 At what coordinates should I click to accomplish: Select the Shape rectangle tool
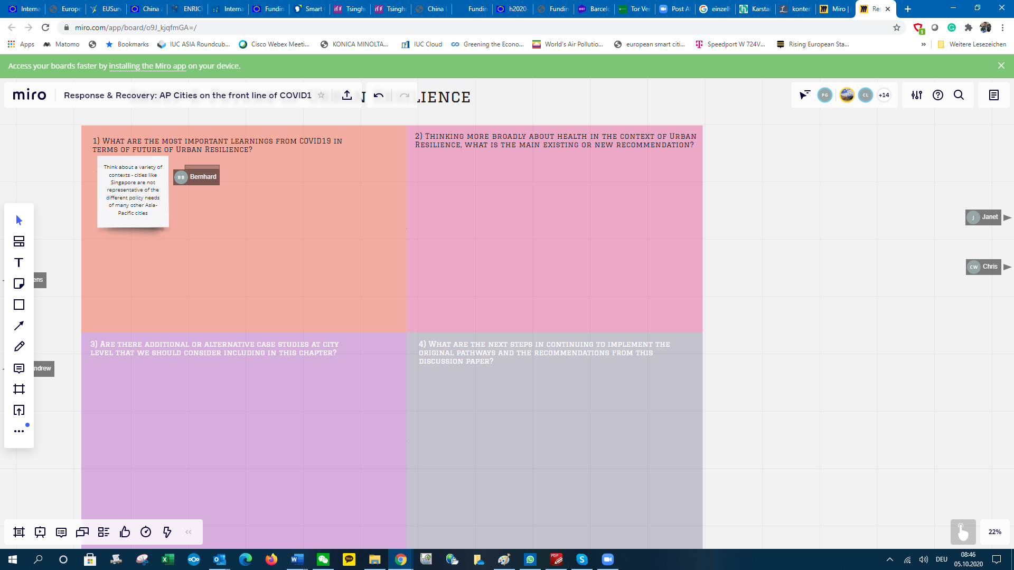pos(19,305)
